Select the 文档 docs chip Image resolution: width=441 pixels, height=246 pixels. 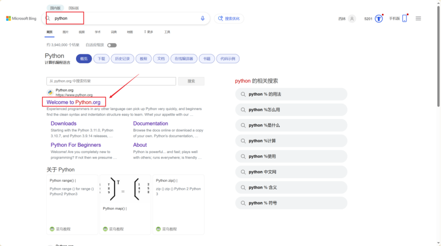tap(161, 58)
